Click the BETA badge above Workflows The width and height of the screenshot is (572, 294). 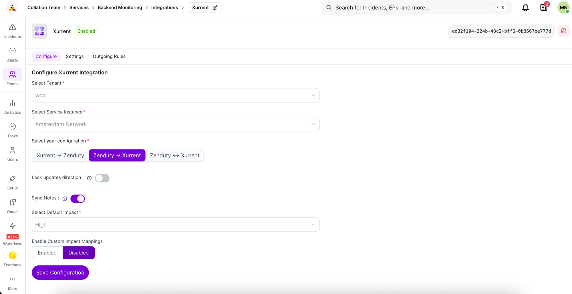pos(13,237)
